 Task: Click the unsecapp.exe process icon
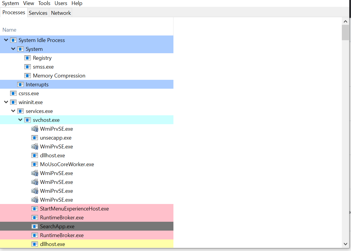34,137
